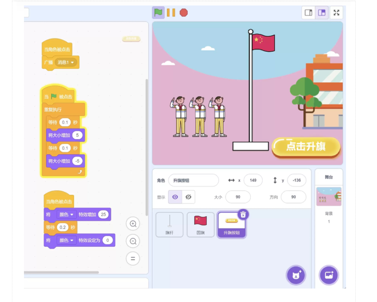Open 颜色 dropdown in 特效设定为 block
Image resolution: width=377 pixels, height=302 pixels.
click(x=66, y=240)
